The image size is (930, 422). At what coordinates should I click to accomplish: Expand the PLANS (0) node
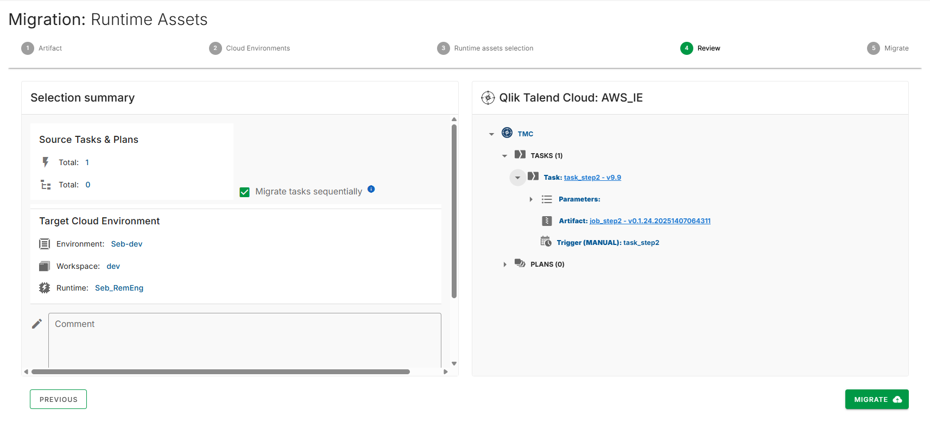click(505, 264)
